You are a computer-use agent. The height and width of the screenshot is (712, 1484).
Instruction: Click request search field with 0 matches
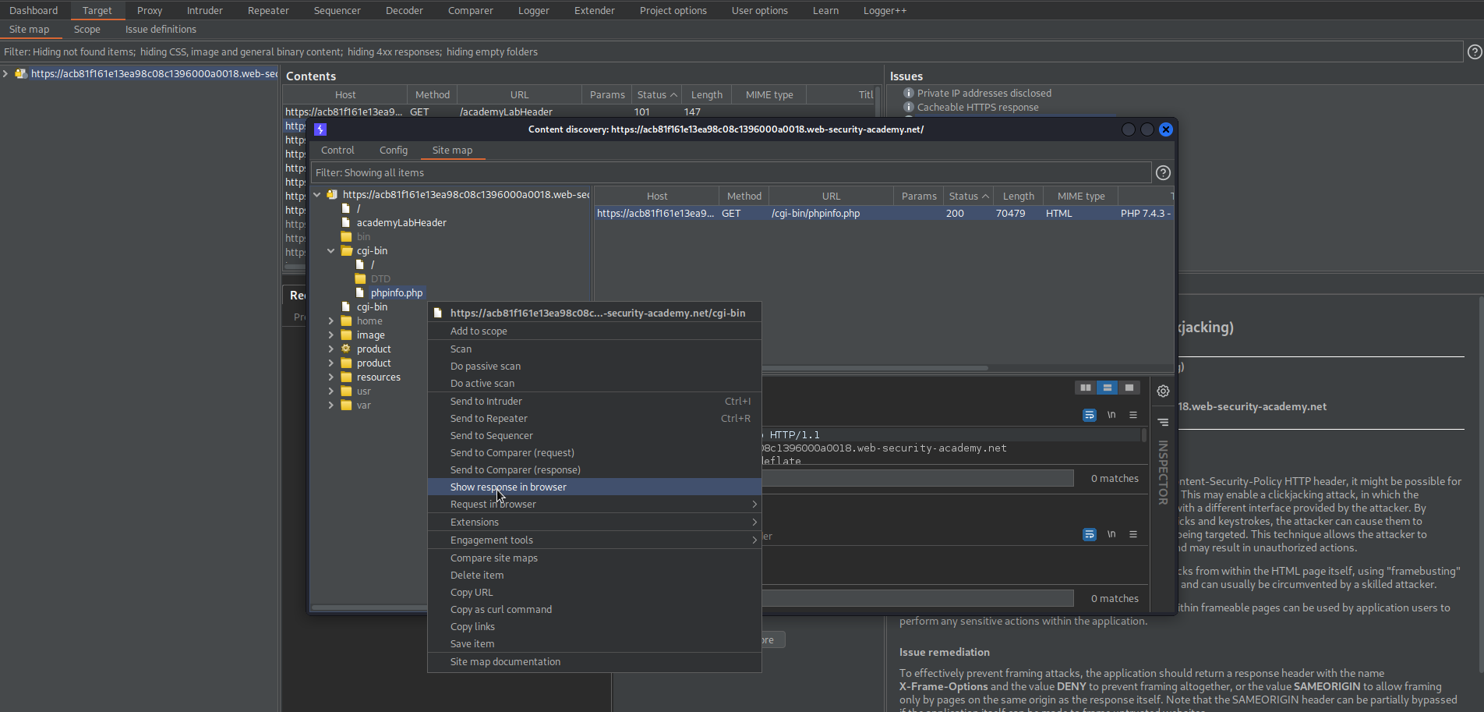pos(917,479)
